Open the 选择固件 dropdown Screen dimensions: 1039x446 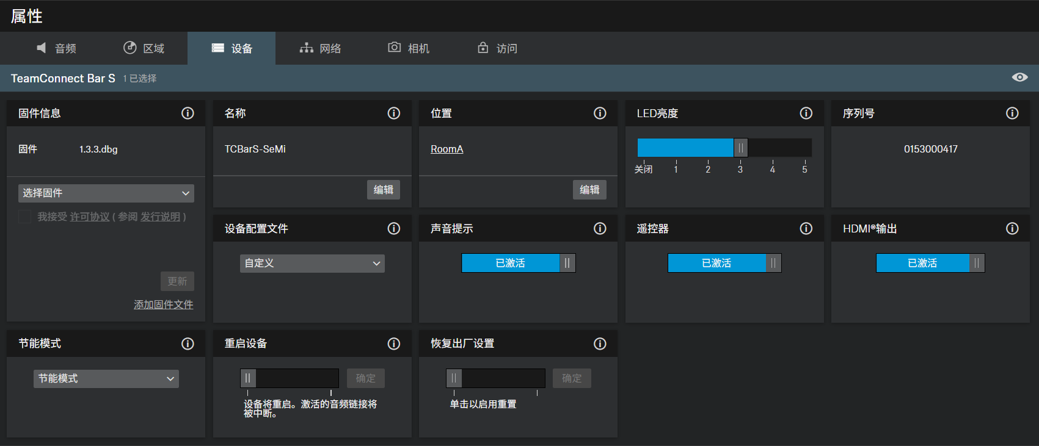(x=106, y=193)
